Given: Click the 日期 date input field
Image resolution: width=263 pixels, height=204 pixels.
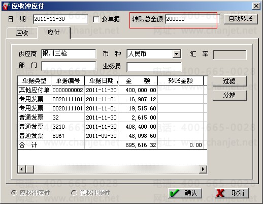Looking at the screenshot, I should (x=60, y=19).
